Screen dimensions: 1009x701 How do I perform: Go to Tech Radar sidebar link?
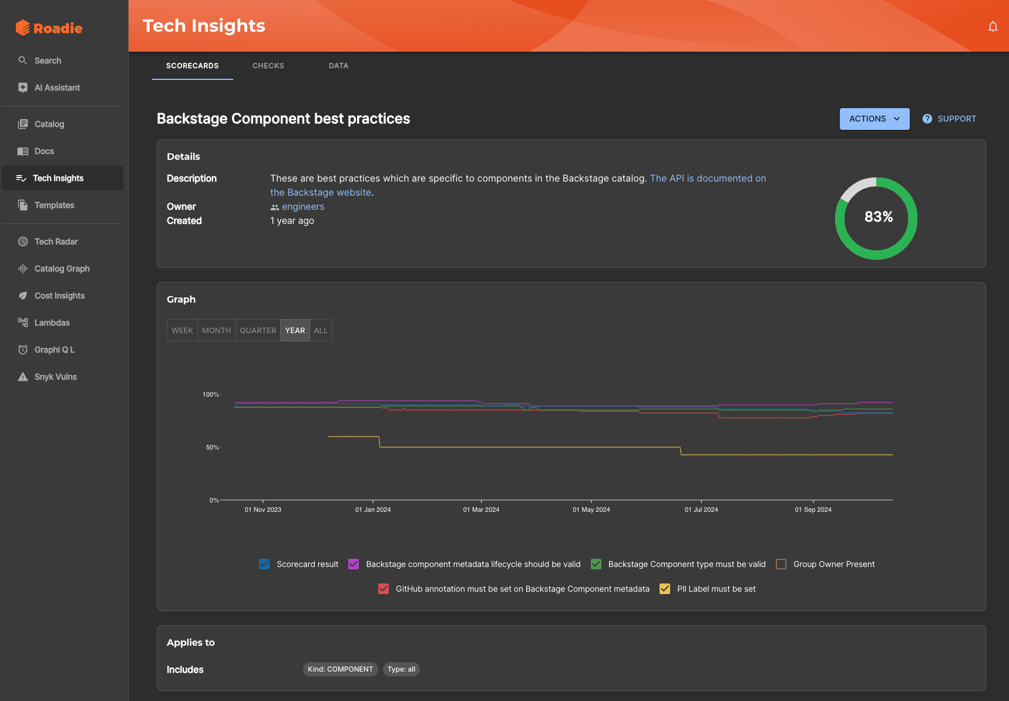pyautogui.click(x=63, y=242)
